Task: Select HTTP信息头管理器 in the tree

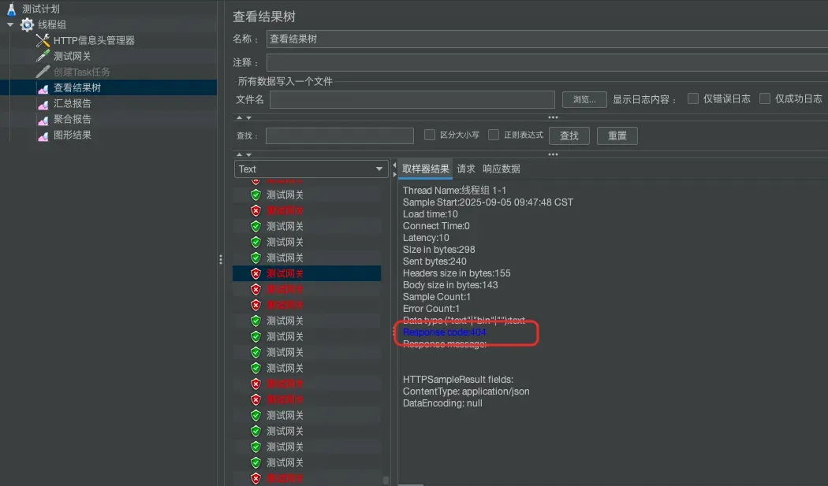Action: 94,41
